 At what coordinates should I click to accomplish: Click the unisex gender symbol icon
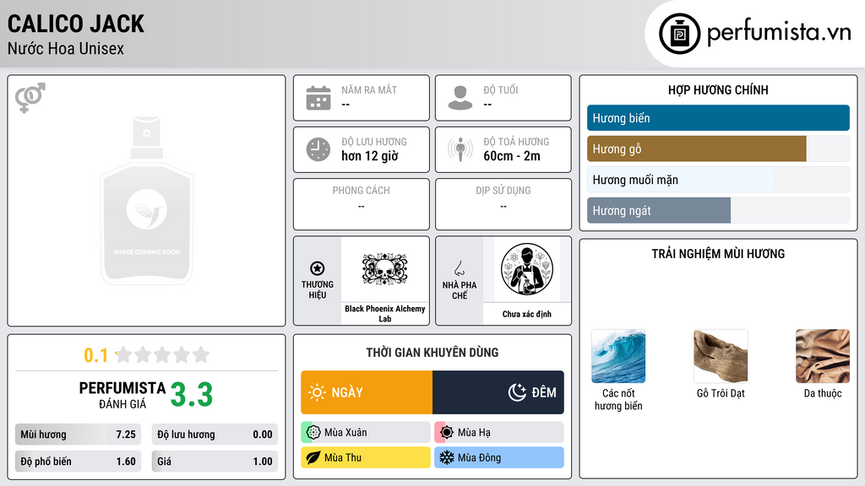tap(30, 98)
